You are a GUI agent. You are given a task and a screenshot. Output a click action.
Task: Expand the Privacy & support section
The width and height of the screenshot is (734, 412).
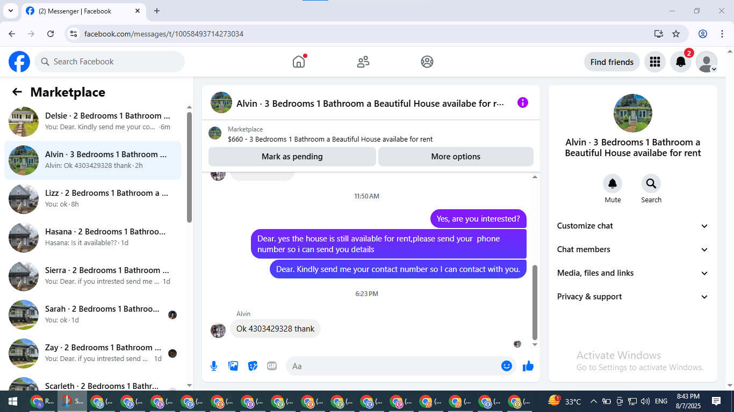(x=633, y=297)
